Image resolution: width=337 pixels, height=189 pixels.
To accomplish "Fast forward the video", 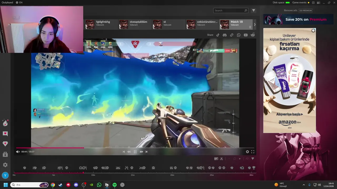I will (141, 152).
